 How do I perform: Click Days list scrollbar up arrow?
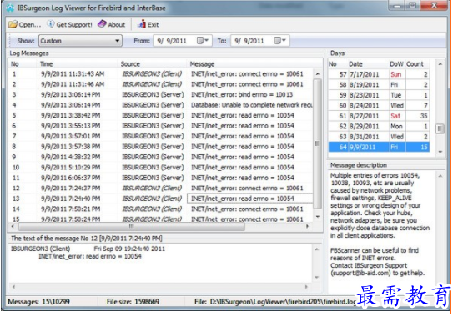point(440,64)
